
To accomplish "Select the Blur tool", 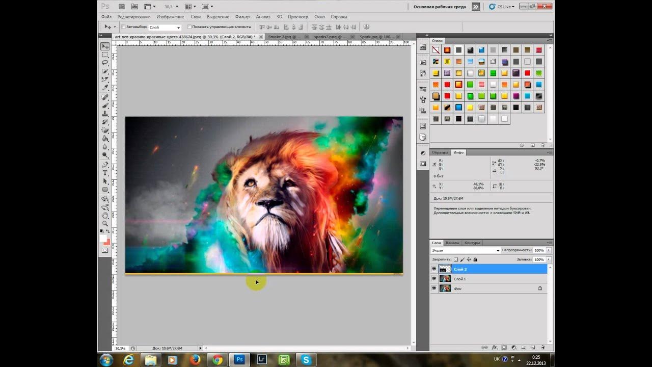I will (105, 146).
